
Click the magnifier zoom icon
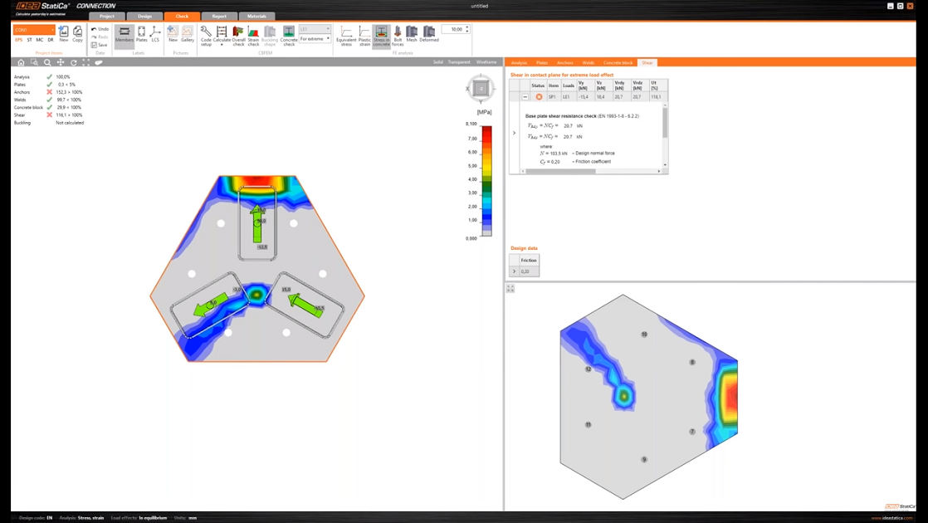(x=47, y=62)
